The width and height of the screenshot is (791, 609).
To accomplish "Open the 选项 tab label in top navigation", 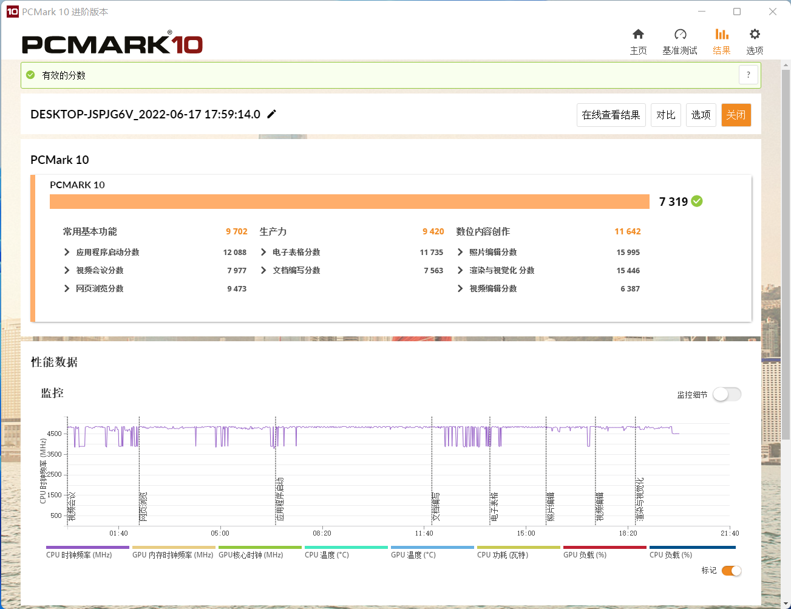I will (x=755, y=50).
